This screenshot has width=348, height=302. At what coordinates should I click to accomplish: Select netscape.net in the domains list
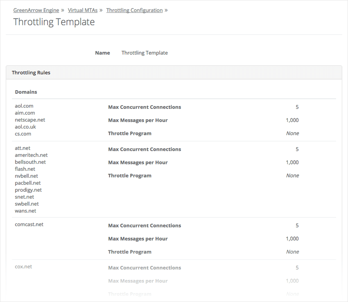tap(30, 120)
